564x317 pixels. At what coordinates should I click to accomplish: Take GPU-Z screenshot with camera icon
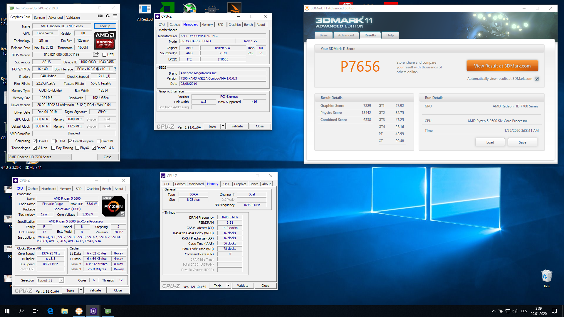[100, 16]
